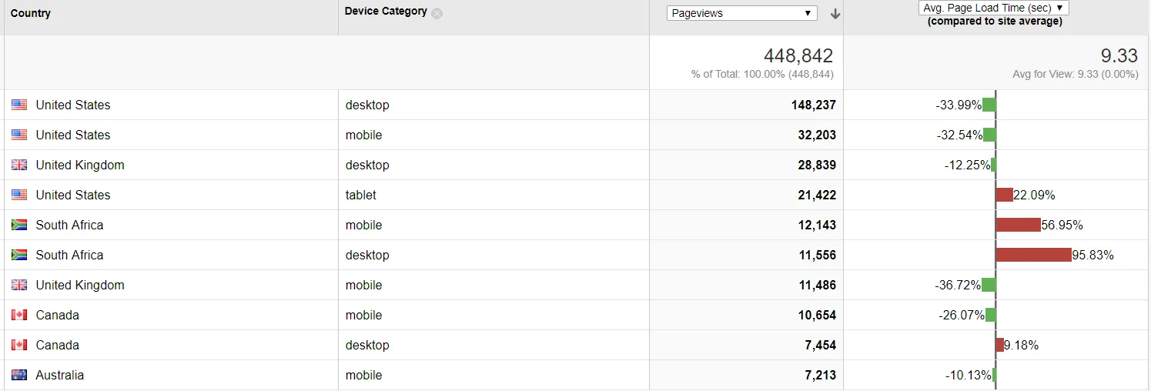The height and width of the screenshot is (391, 1151).
Task: Click the red 95.83% load time bar
Action: pos(1034,255)
